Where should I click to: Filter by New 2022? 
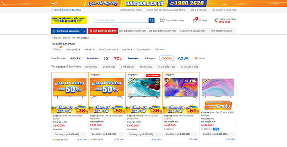tap(146, 67)
